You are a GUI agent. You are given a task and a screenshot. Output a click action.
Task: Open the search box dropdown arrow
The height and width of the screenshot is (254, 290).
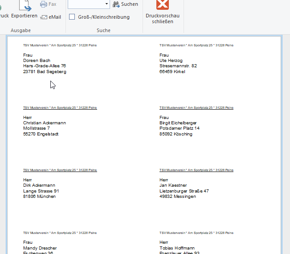click(106, 4)
